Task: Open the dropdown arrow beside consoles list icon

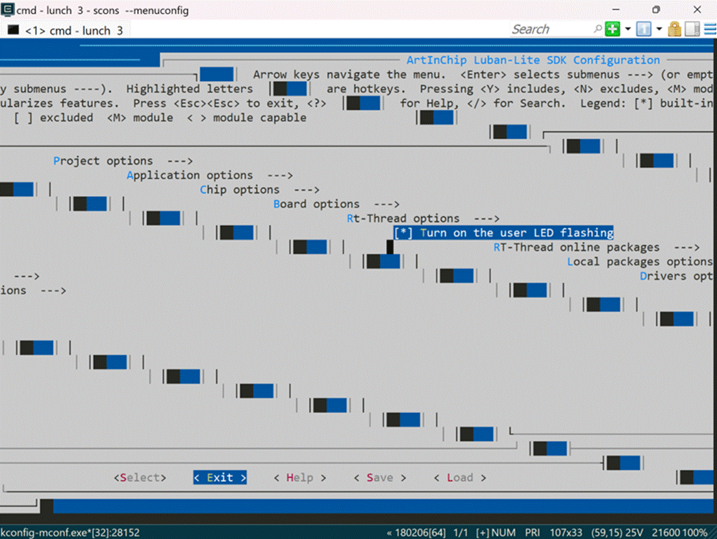Action: pos(659,29)
